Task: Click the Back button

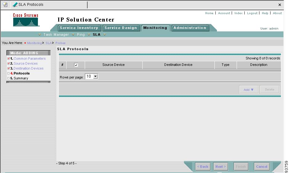Action: pos(202,167)
